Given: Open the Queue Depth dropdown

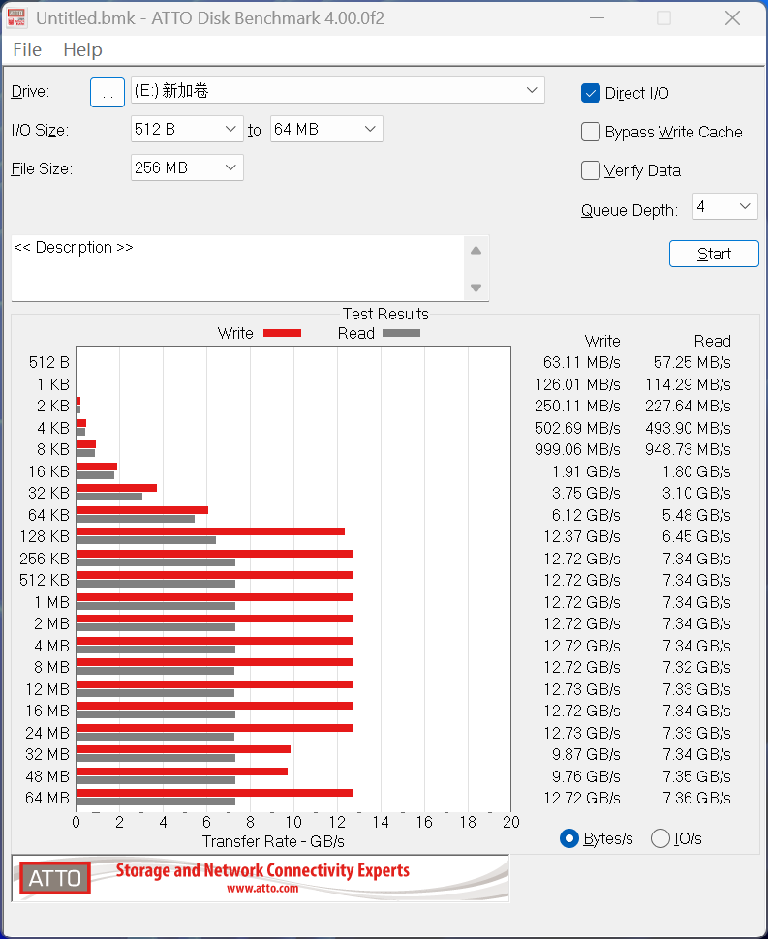Looking at the screenshot, I should [724, 206].
